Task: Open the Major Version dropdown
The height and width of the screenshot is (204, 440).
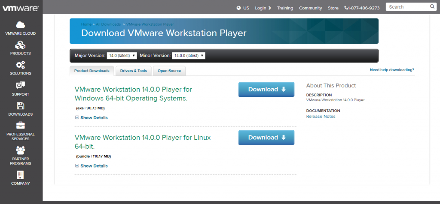Action: coord(122,55)
